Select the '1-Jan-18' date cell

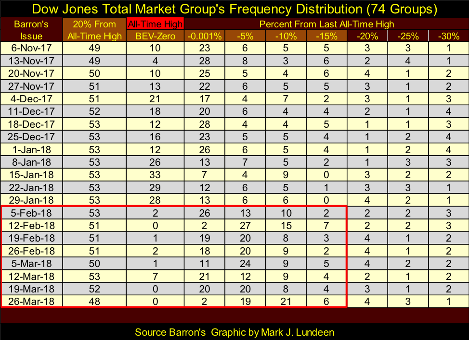(31, 149)
